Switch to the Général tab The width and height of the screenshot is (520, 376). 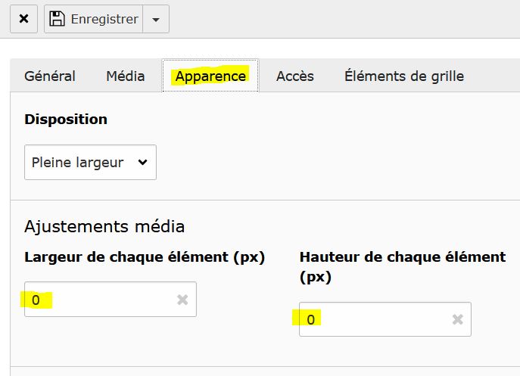coord(50,76)
